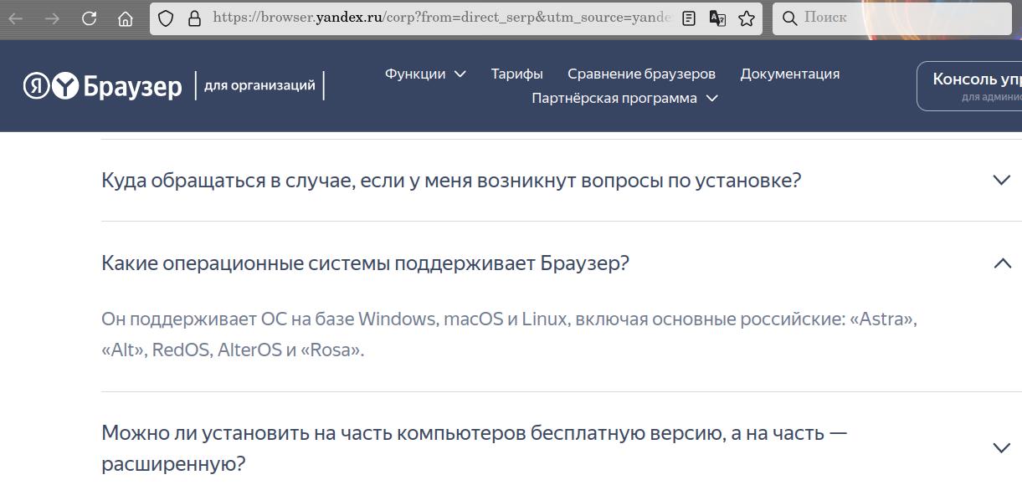This screenshot has height=485, width=1022.
Task: Click the magnifier icon in search box
Action: (789, 18)
